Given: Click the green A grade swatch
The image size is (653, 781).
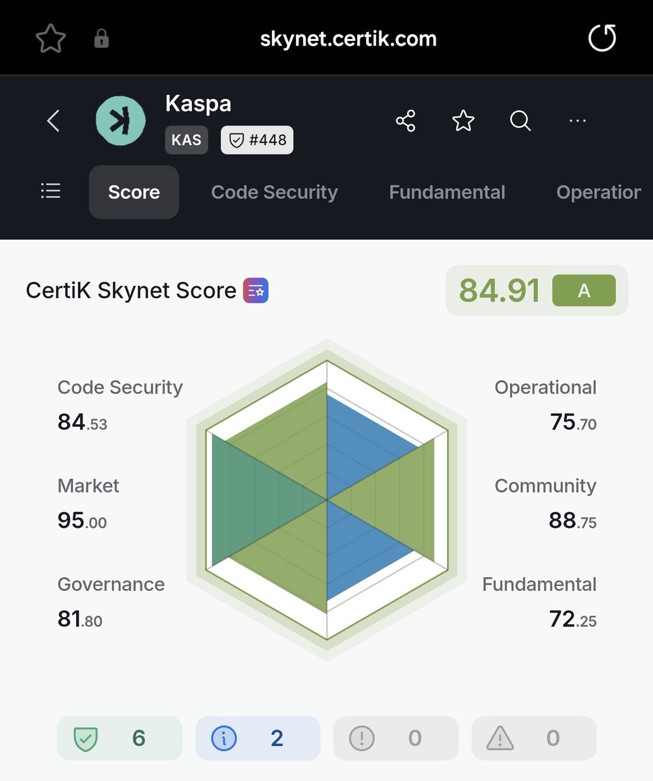Looking at the screenshot, I should click(583, 290).
